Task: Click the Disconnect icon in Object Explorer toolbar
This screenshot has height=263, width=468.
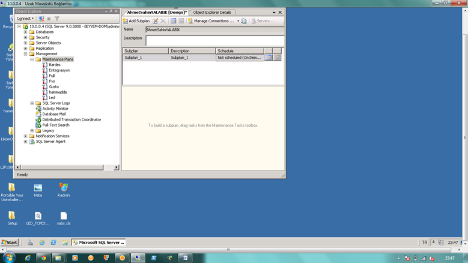Action: [x=41, y=19]
